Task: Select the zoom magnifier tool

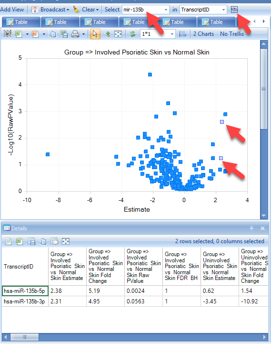Action: click(107, 34)
